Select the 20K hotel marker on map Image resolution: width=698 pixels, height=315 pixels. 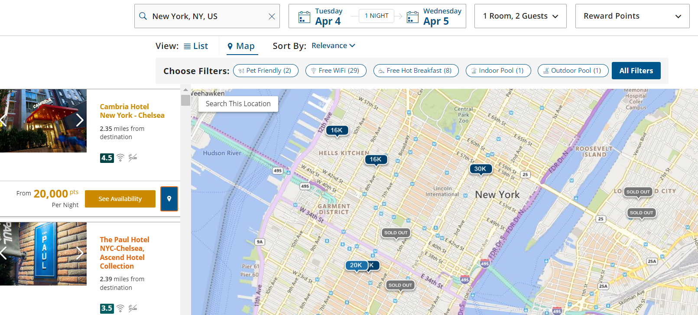click(356, 265)
